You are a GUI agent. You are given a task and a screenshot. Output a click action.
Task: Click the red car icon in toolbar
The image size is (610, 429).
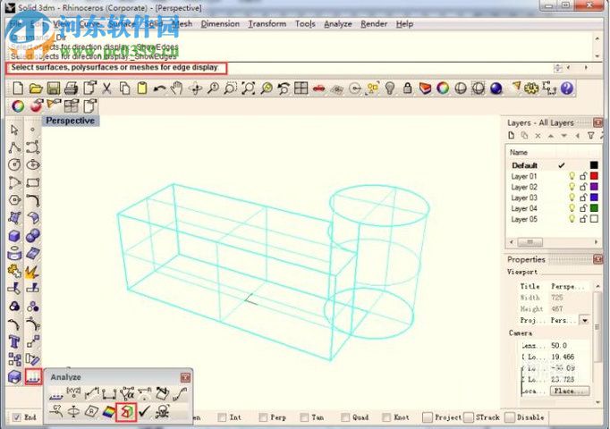(318, 89)
